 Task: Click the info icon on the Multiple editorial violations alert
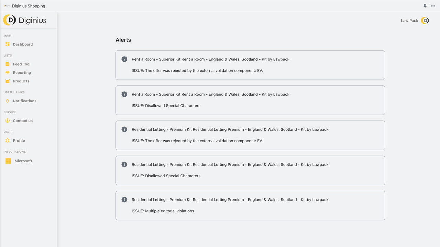124,199
